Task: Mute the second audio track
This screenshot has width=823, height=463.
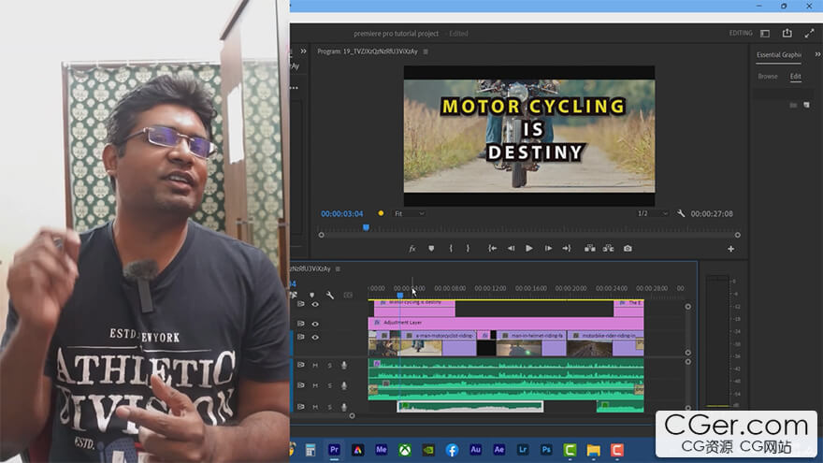Action: [x=315, y=385]
